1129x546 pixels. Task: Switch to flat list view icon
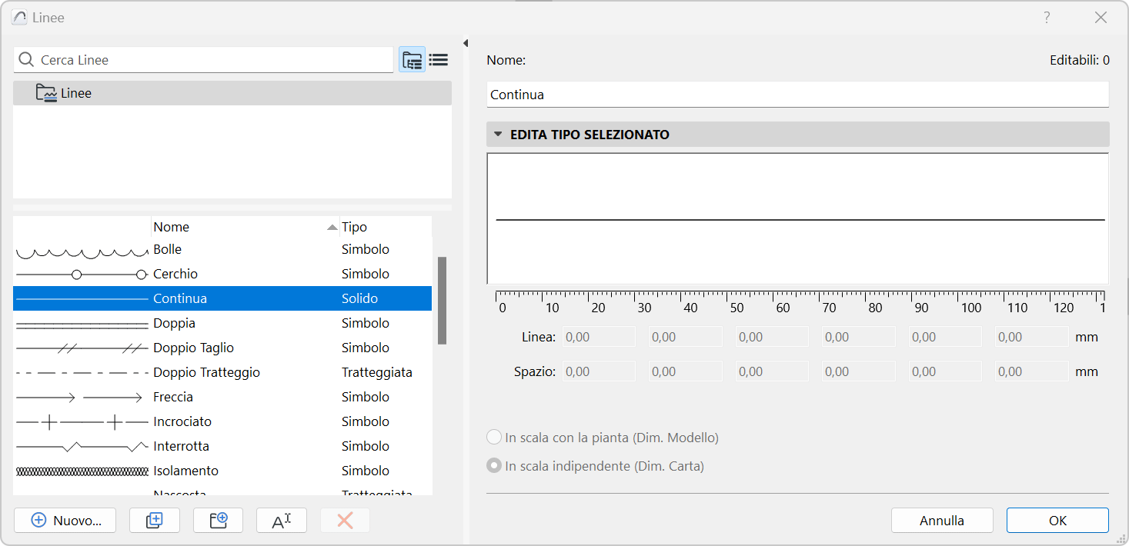[439, 60]
